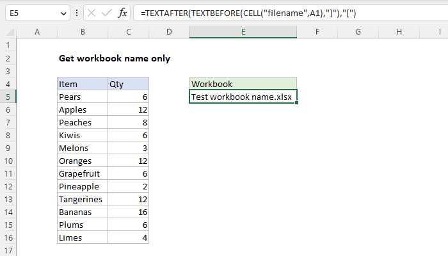Select the 'Apples' cell
This screenshot has height=256, width=448.
coord(83,109)
